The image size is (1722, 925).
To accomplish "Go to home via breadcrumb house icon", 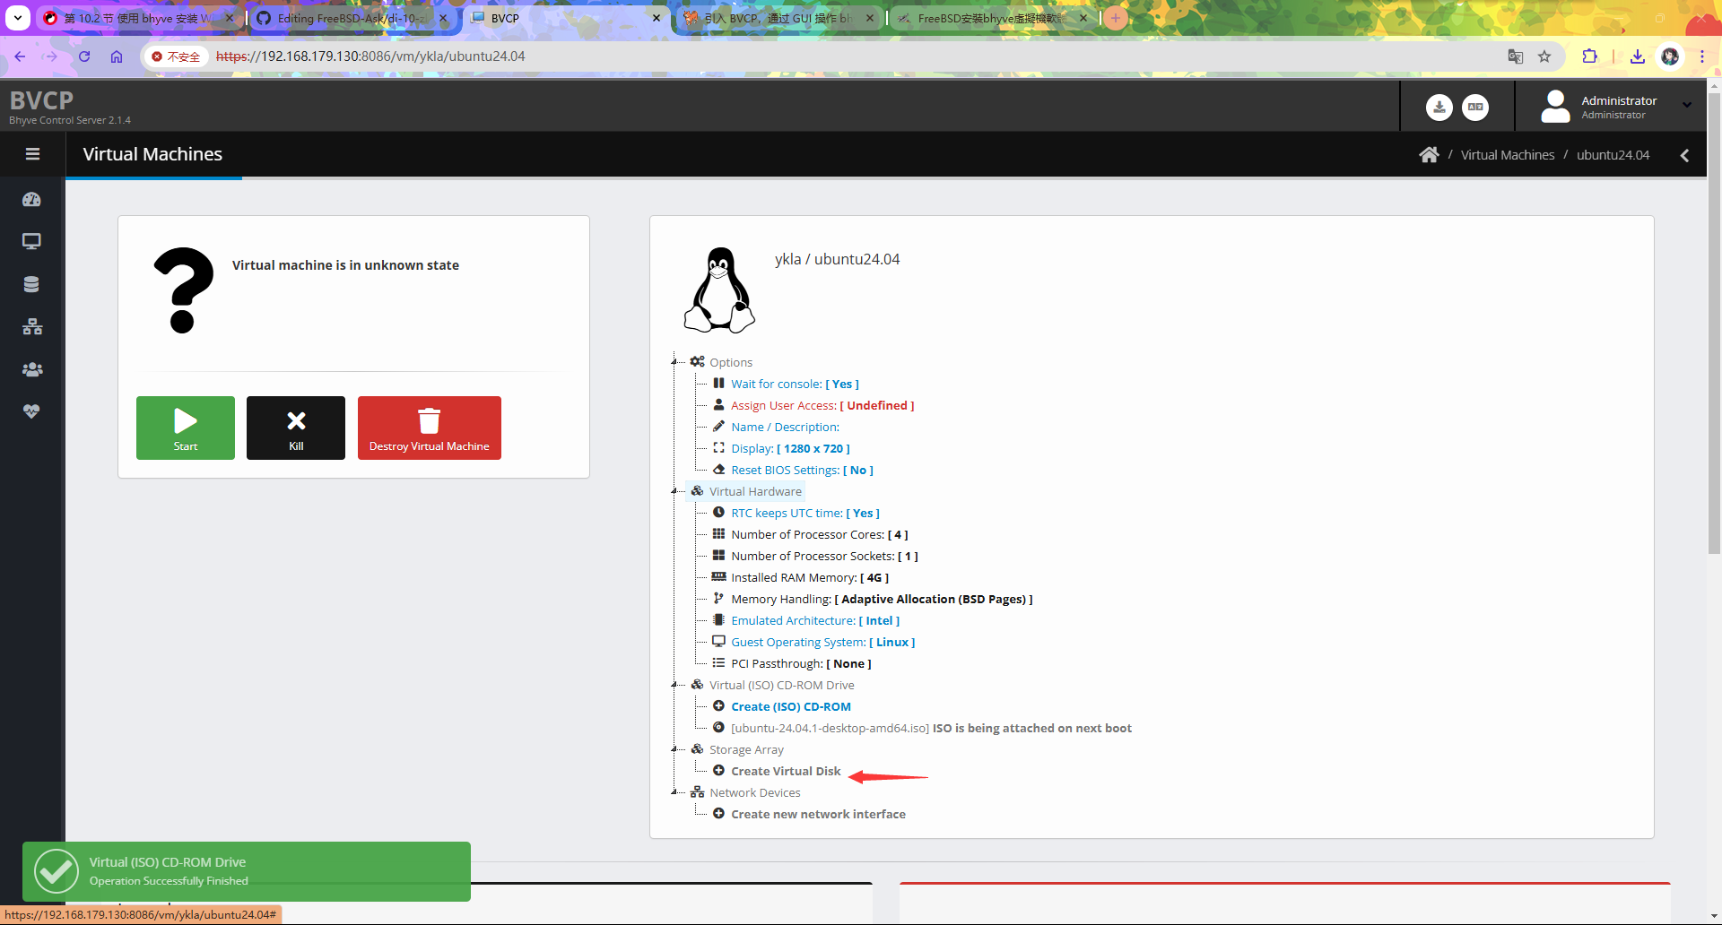I will [1429, 155].
